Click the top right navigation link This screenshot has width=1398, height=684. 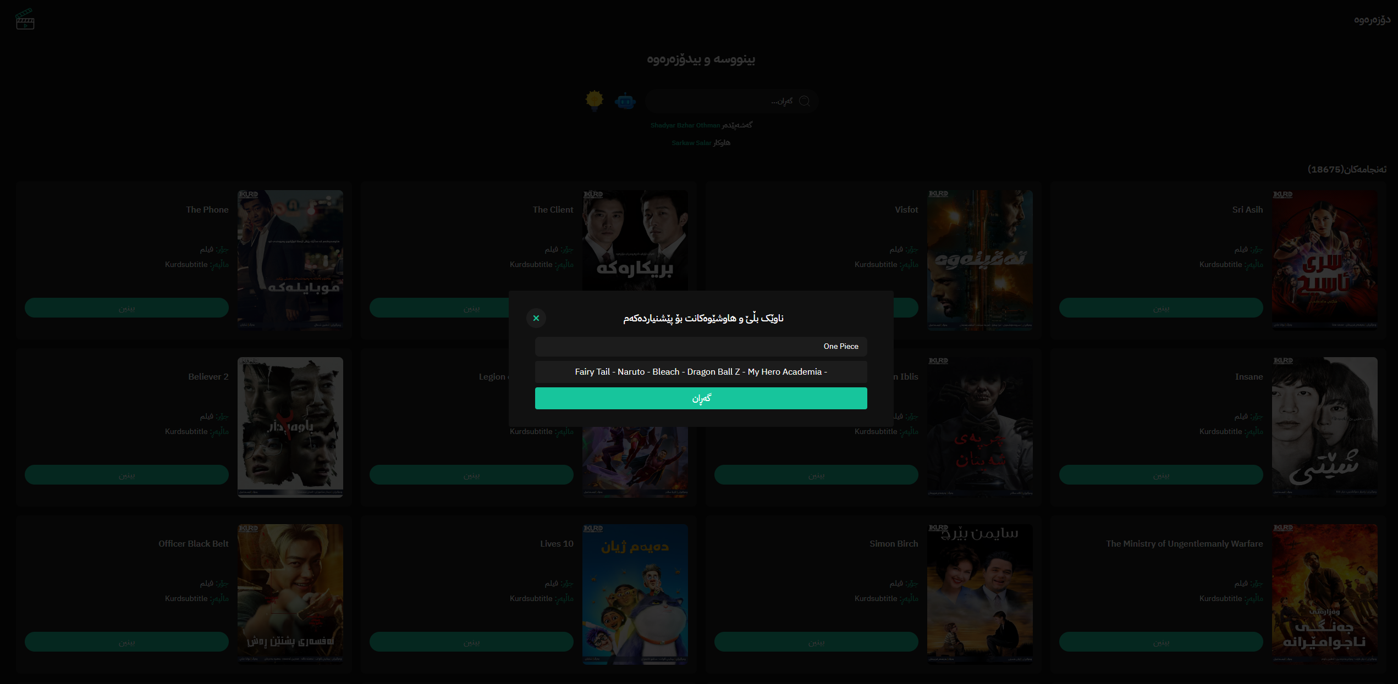(x=1372, y=20)
